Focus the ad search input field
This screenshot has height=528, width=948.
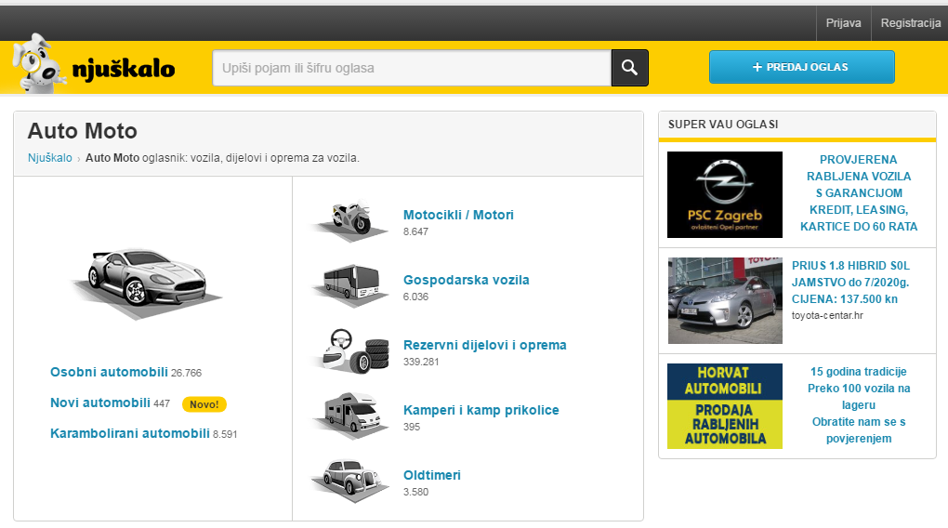tap(412, 68)
